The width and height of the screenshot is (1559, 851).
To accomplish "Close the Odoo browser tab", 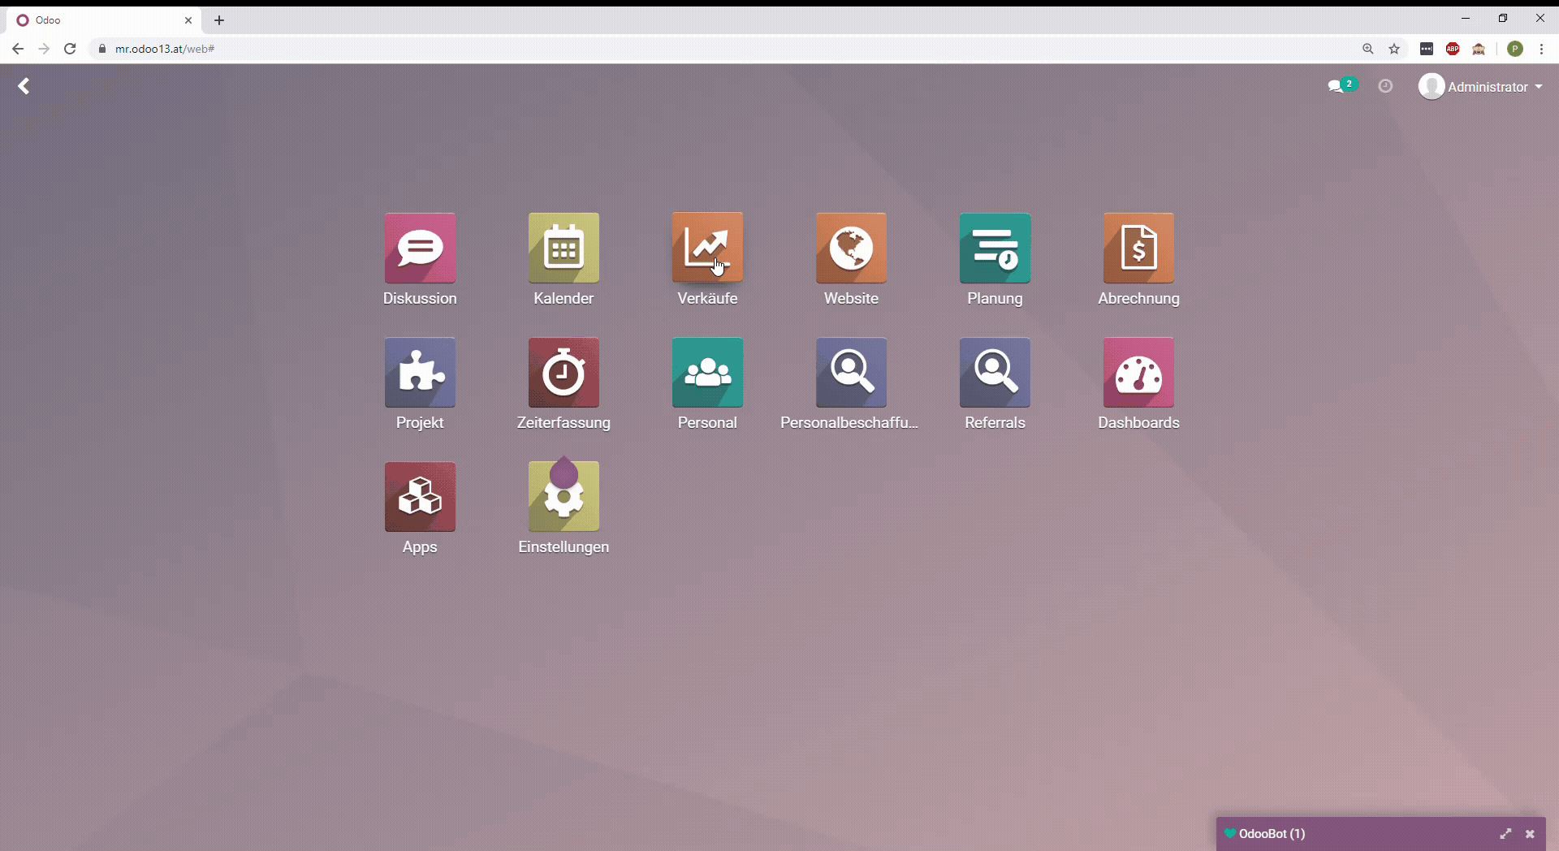I will point(188,20).
